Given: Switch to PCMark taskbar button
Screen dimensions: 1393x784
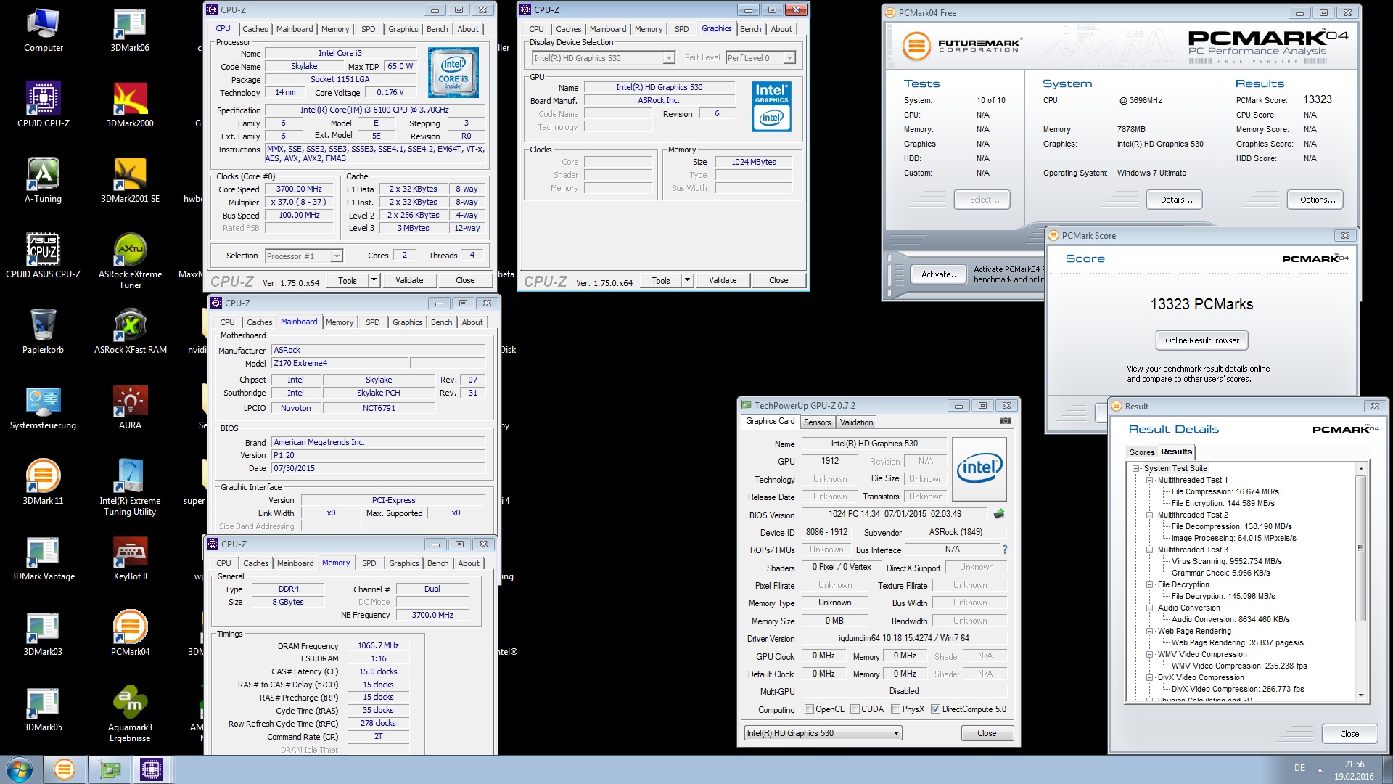Looking at the screenshot, I should pos(65,769).
